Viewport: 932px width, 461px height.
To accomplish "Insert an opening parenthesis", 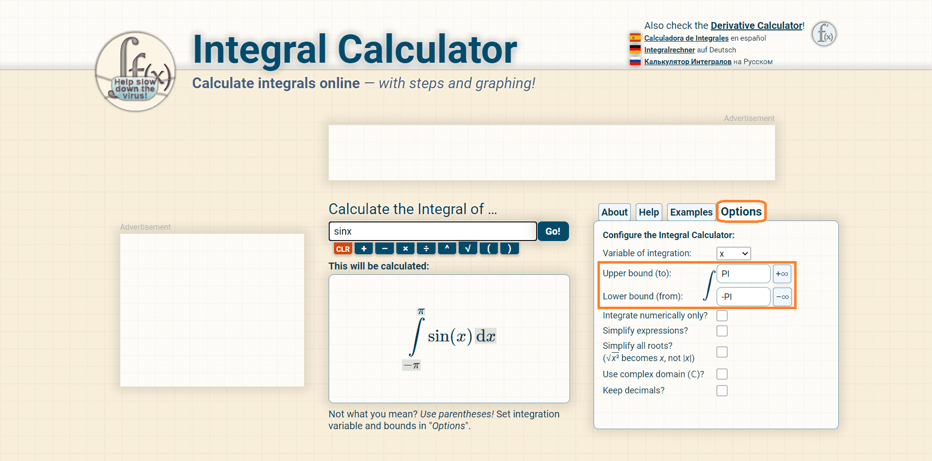I will pyautogui.click(x=489, y=249).
